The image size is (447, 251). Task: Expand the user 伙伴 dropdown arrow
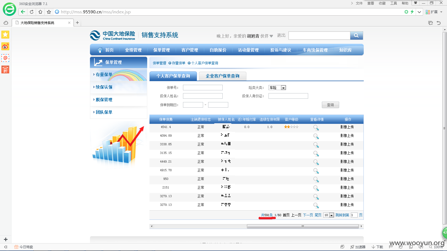[271, 36]
